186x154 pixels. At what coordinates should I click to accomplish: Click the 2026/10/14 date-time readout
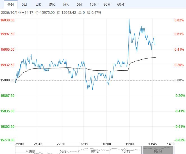(17, 13)
